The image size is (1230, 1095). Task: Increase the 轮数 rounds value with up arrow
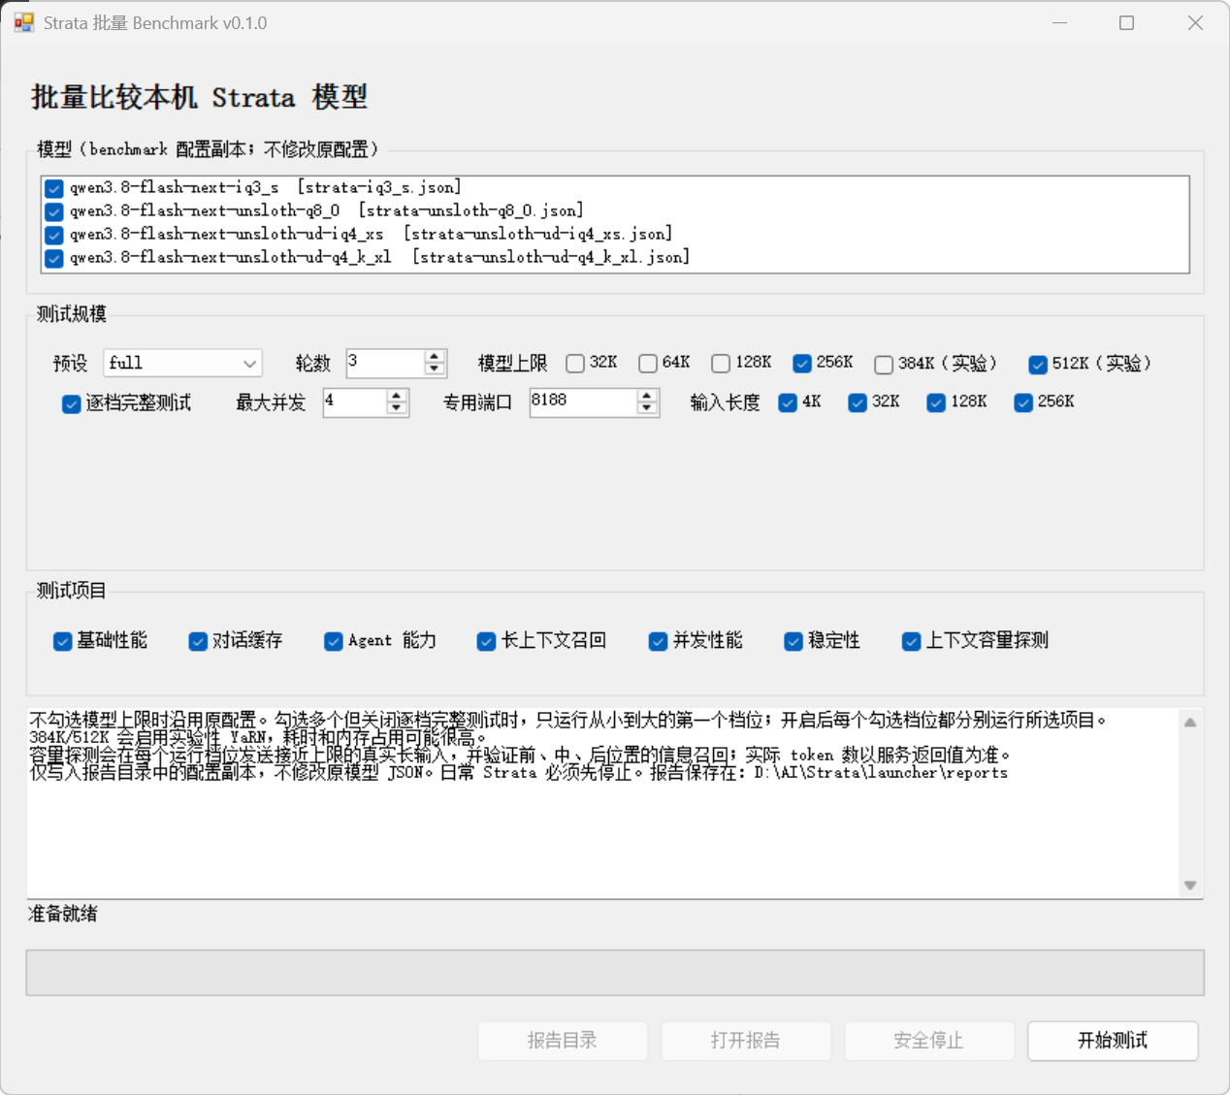pos(435,356)
